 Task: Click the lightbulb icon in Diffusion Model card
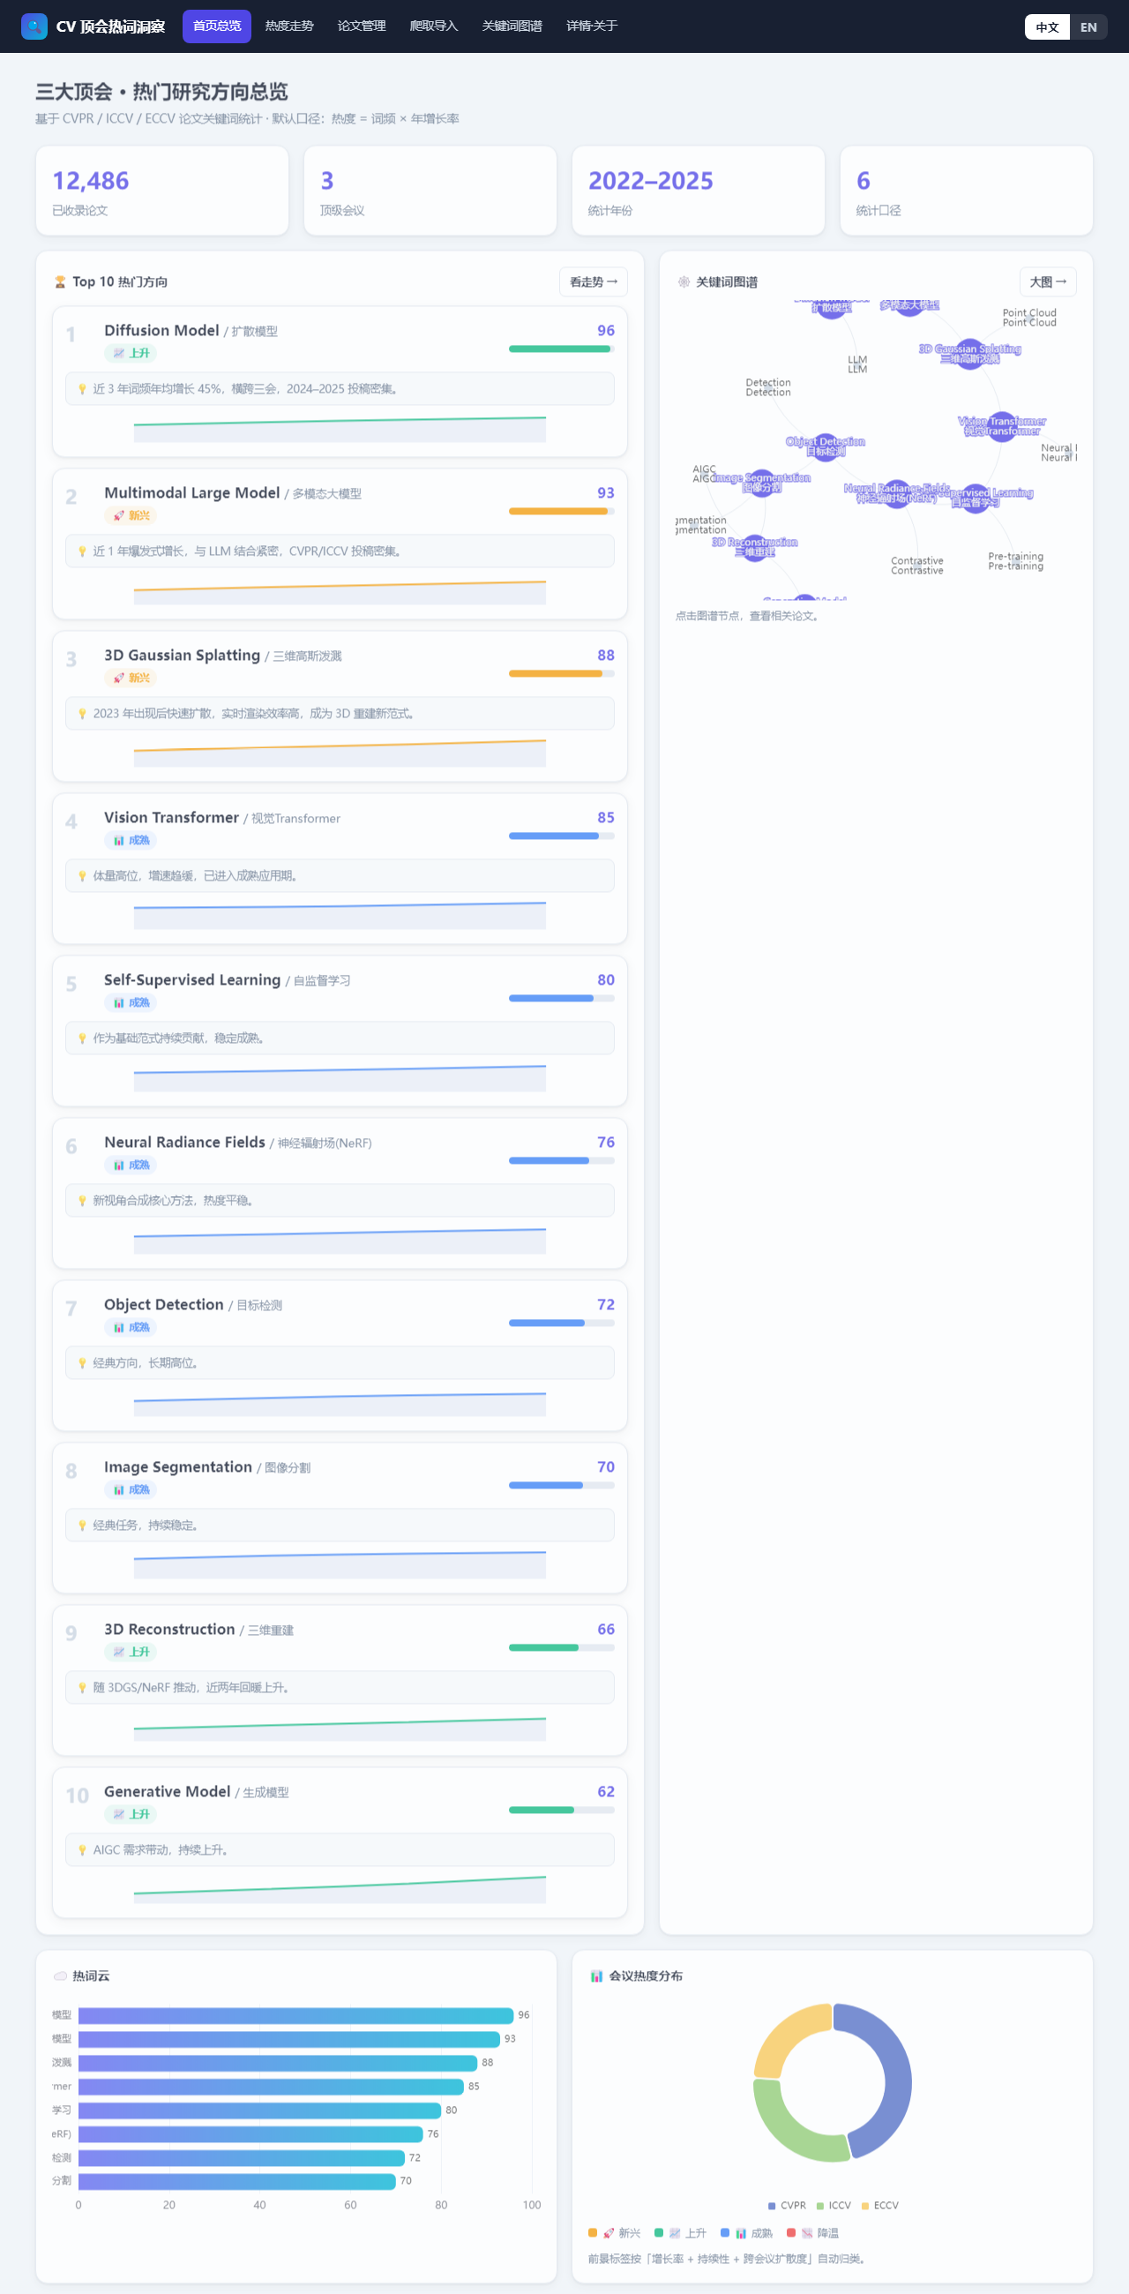(x=82, y=388)
